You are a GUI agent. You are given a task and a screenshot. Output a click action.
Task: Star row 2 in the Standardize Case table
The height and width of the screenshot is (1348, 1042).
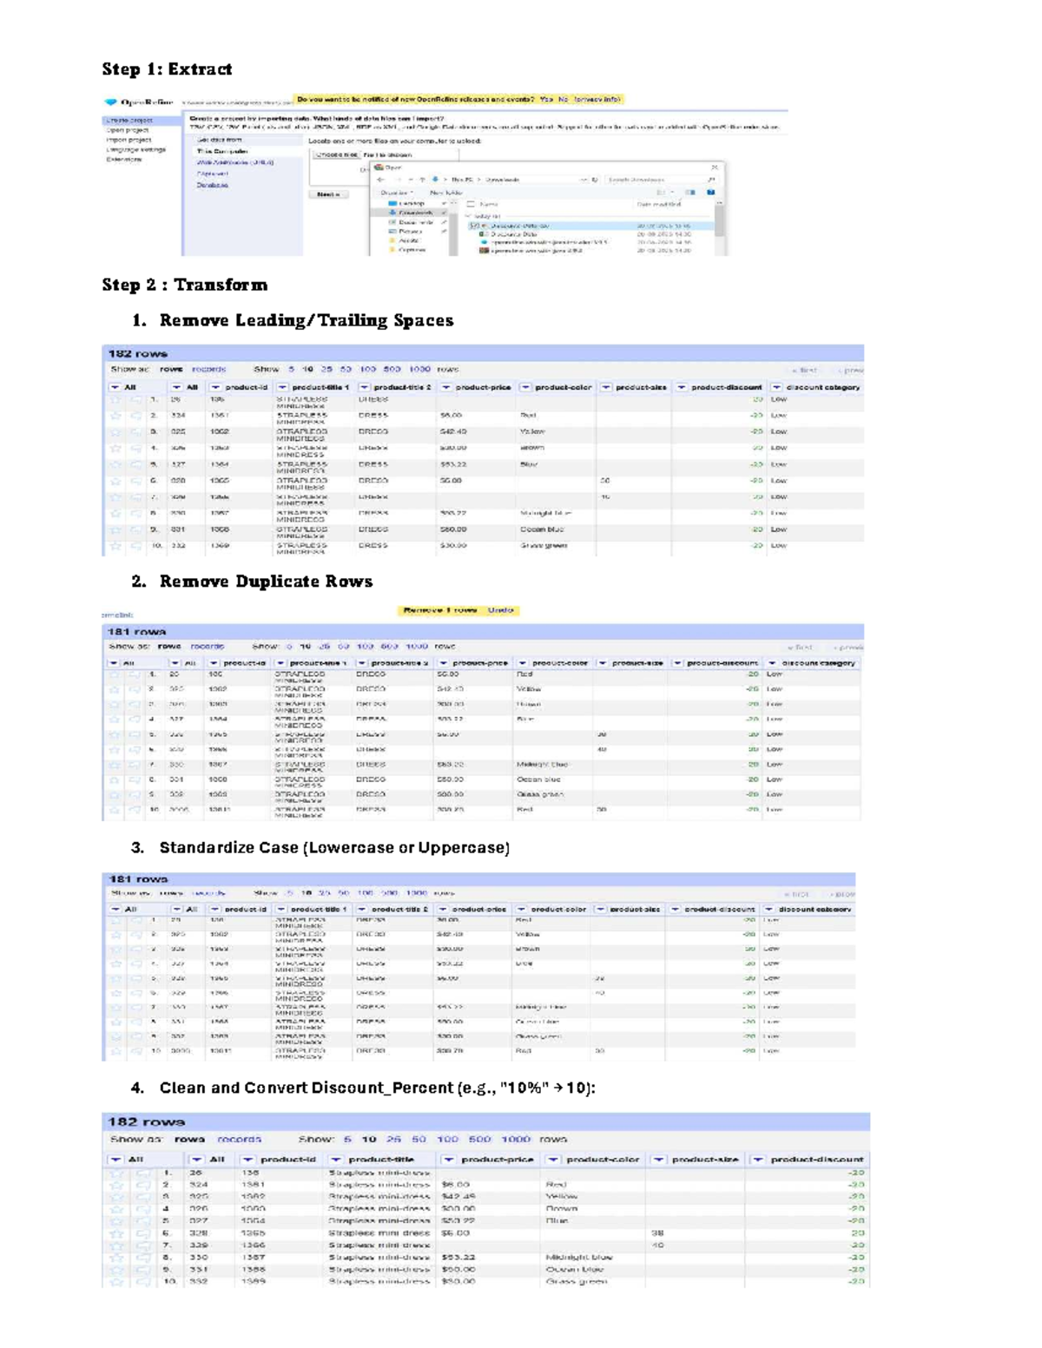coord(115,935)
